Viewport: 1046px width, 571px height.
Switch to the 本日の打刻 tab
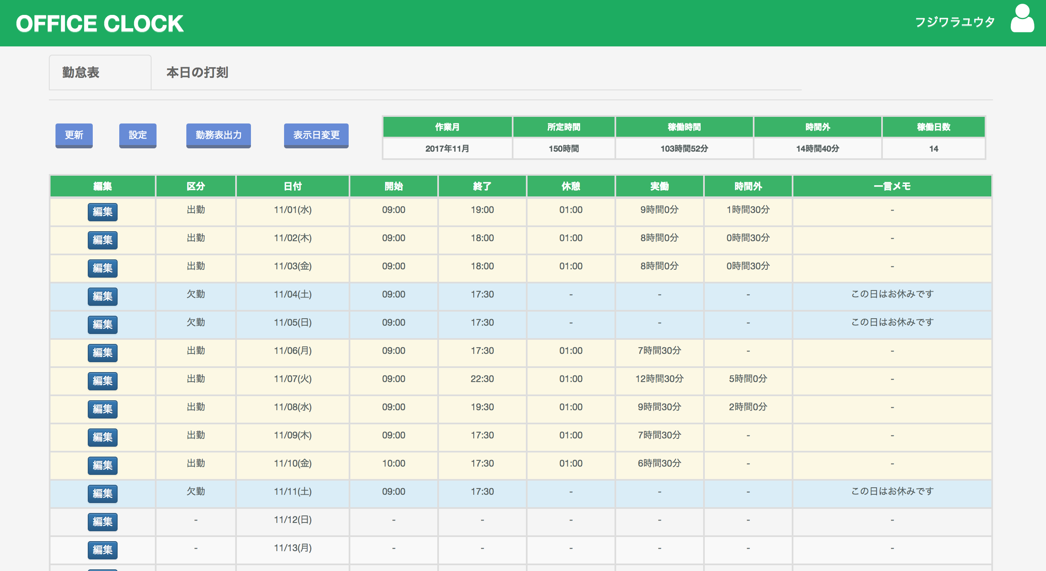click(198, 73)
